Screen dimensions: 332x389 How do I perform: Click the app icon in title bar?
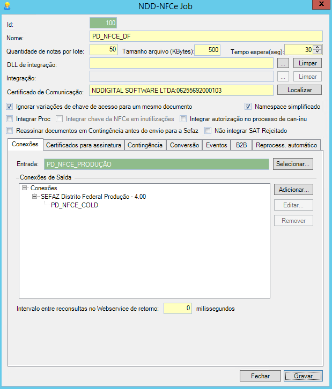[6, 6]
